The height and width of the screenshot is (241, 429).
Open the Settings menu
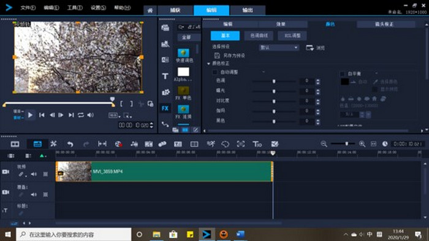click(98, 8)
